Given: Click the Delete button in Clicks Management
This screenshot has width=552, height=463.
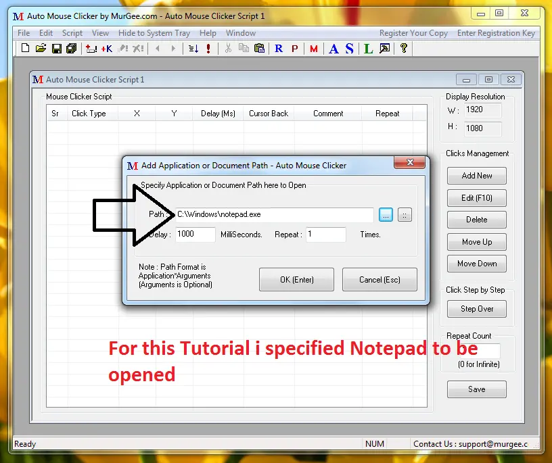Looking at the screenshot, I should 477,220.
